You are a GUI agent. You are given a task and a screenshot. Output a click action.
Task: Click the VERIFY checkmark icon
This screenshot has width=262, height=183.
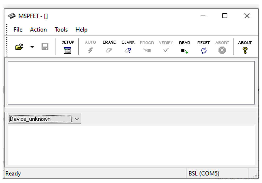(166, 47)
